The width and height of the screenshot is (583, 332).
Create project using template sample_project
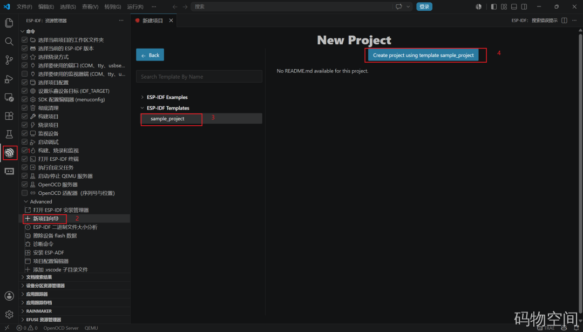click(x=423, y=55)
